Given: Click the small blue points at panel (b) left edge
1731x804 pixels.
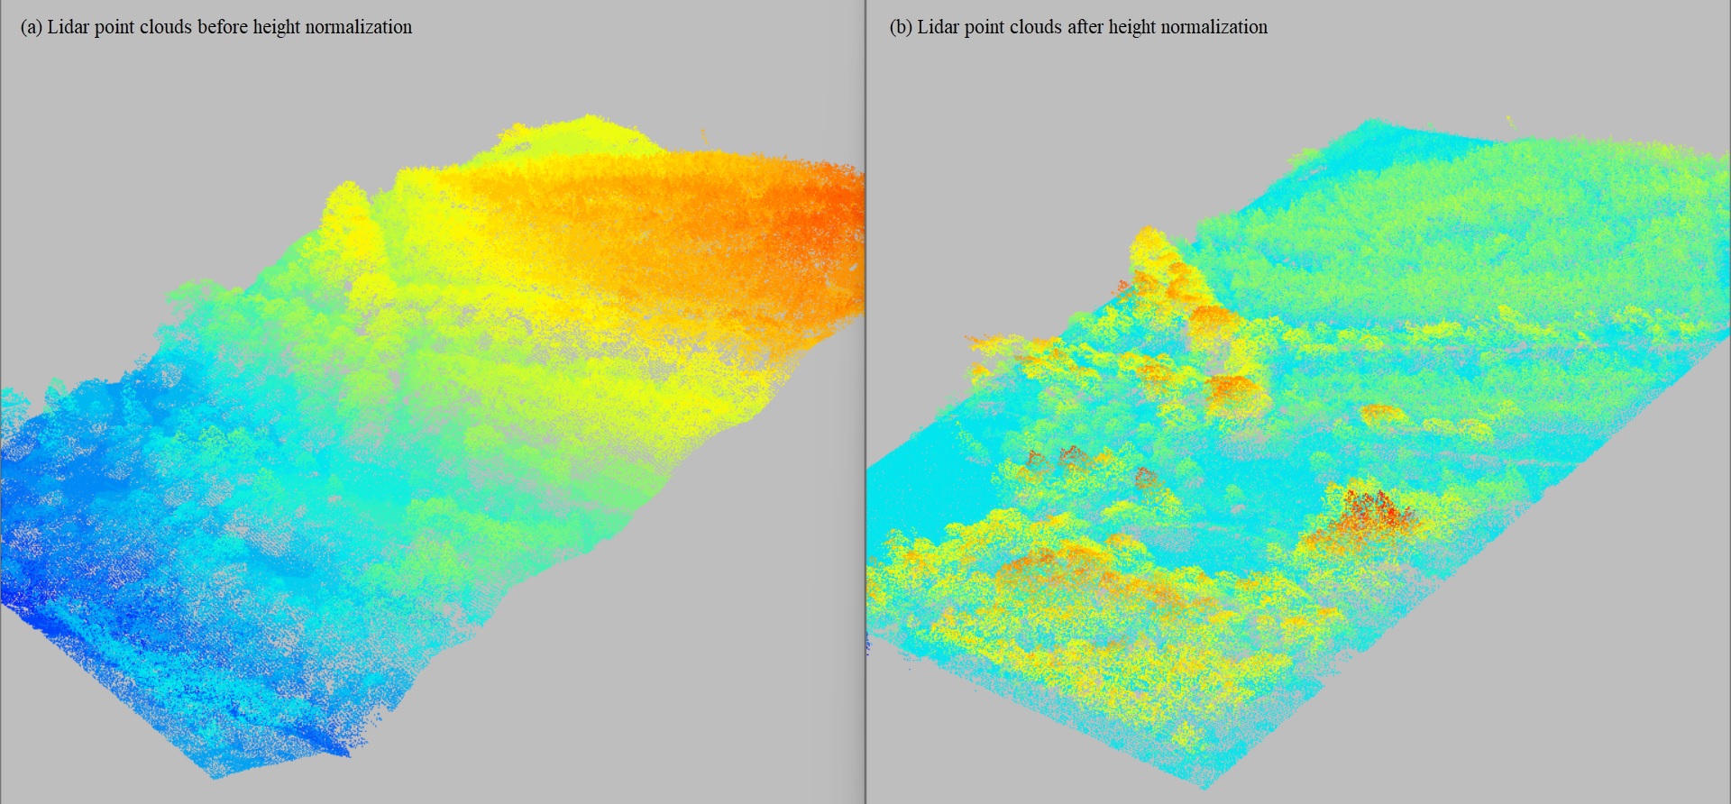Looking at the screenshot, I should (x=869, y=643).
